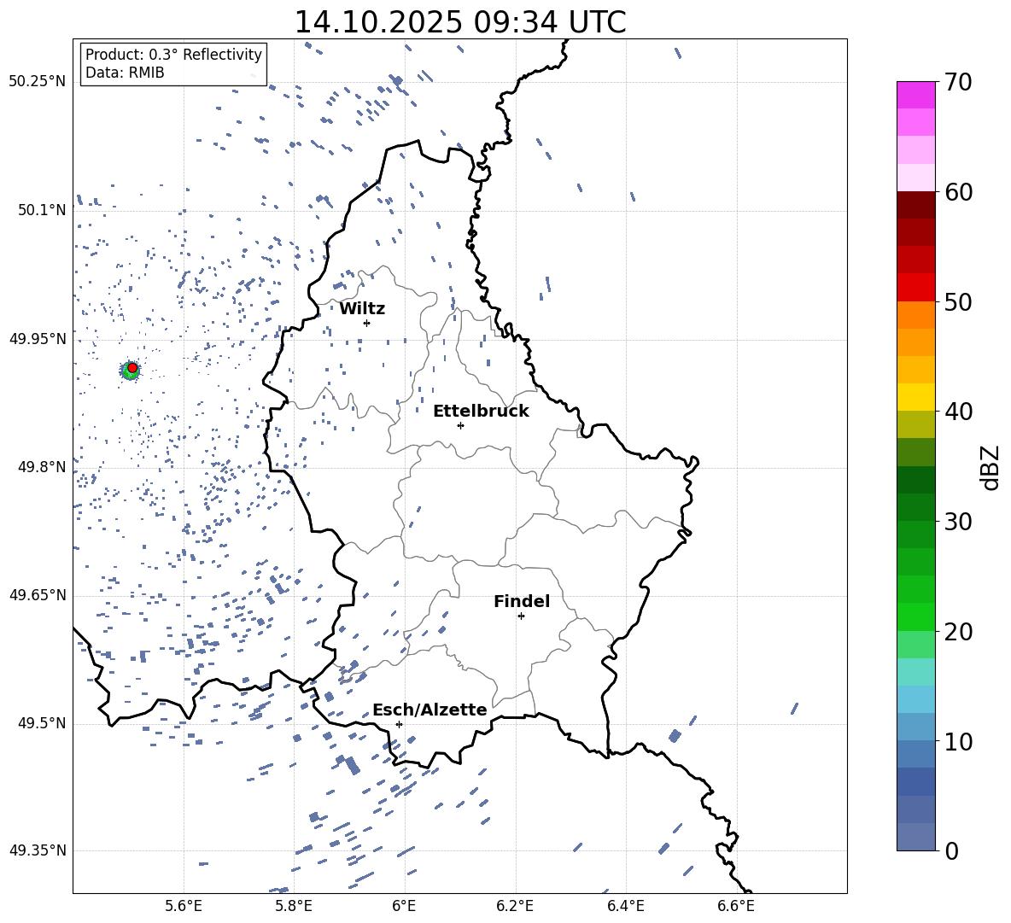Click the Esch/Alzette city label
Image resolution: width=1011 pixels, height=923 pixels.
coord(430,710)
